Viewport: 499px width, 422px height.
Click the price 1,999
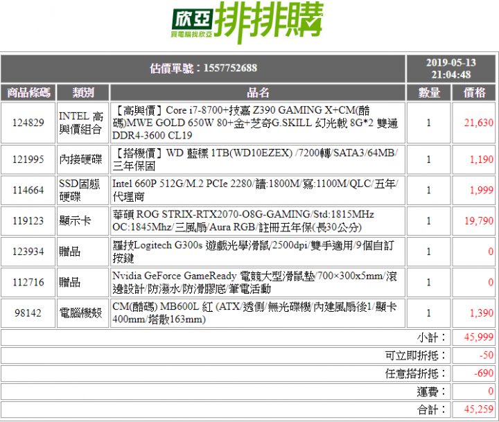pos(482,190)
